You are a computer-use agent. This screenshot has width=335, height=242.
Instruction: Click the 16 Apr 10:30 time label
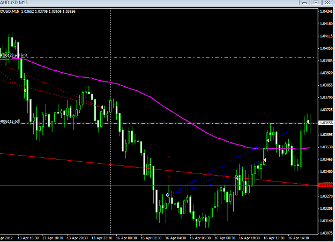coord(249,238)
